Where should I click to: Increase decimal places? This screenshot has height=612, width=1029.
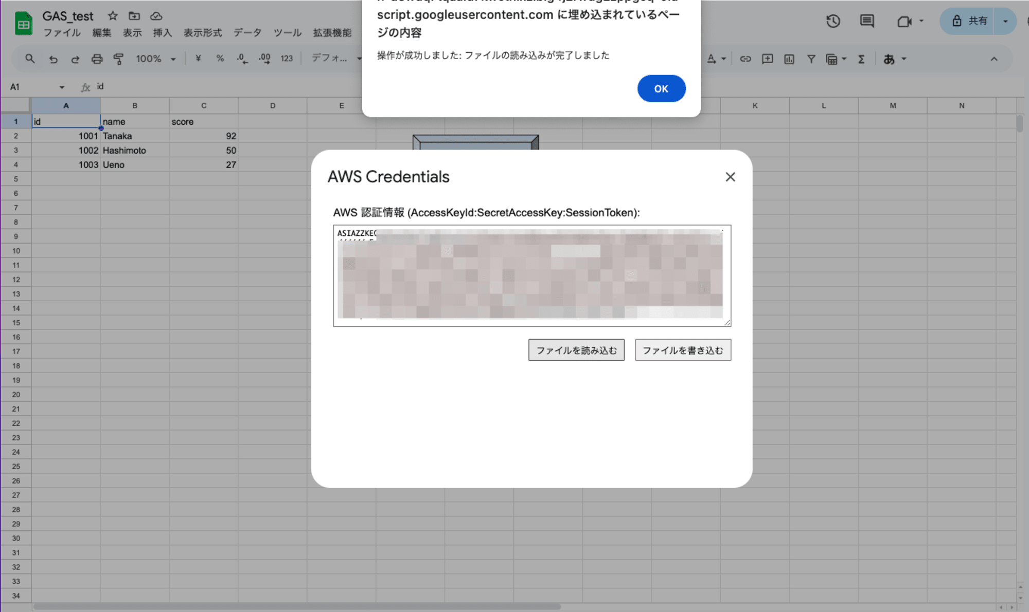pos(264,59)
